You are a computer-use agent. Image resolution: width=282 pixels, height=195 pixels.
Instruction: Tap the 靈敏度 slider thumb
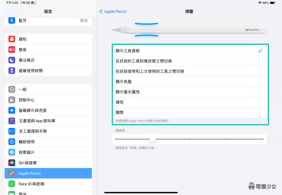coord(153,139)
